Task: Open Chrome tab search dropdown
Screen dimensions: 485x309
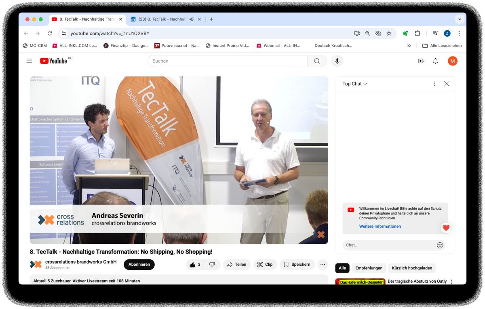Action: click(459, 19)
